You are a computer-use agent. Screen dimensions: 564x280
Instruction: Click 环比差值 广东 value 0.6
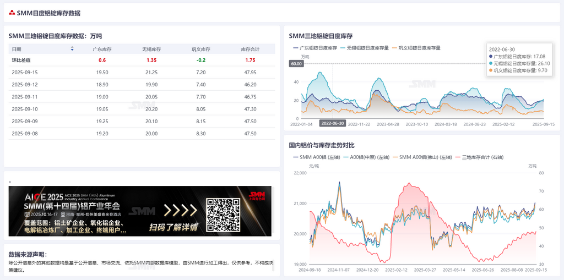(102, 60)
